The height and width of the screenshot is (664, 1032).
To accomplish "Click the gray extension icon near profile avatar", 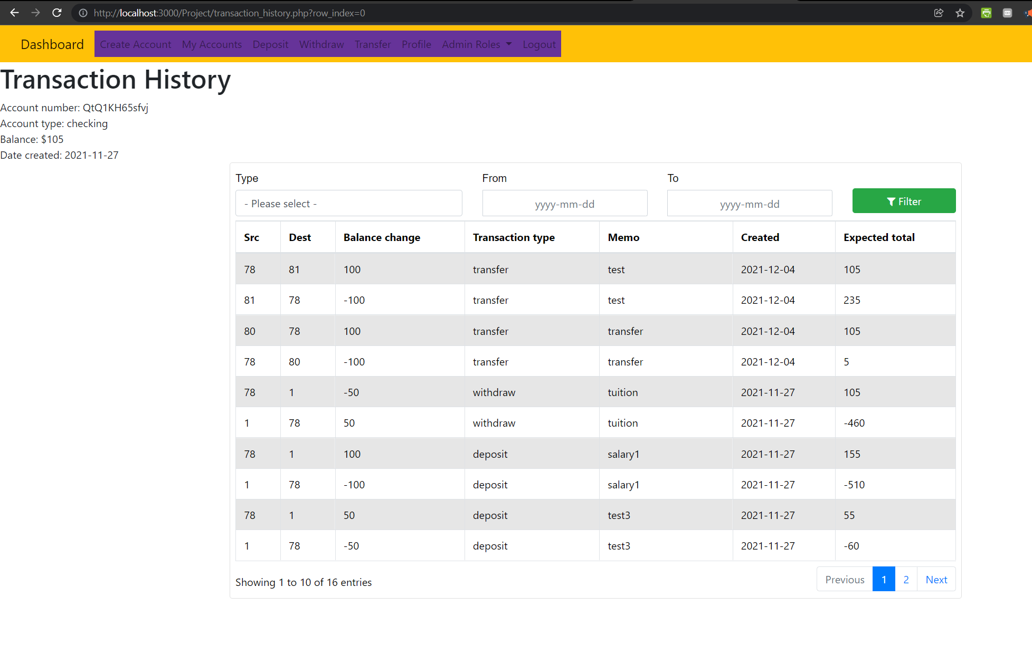I will pos(1007,13).
